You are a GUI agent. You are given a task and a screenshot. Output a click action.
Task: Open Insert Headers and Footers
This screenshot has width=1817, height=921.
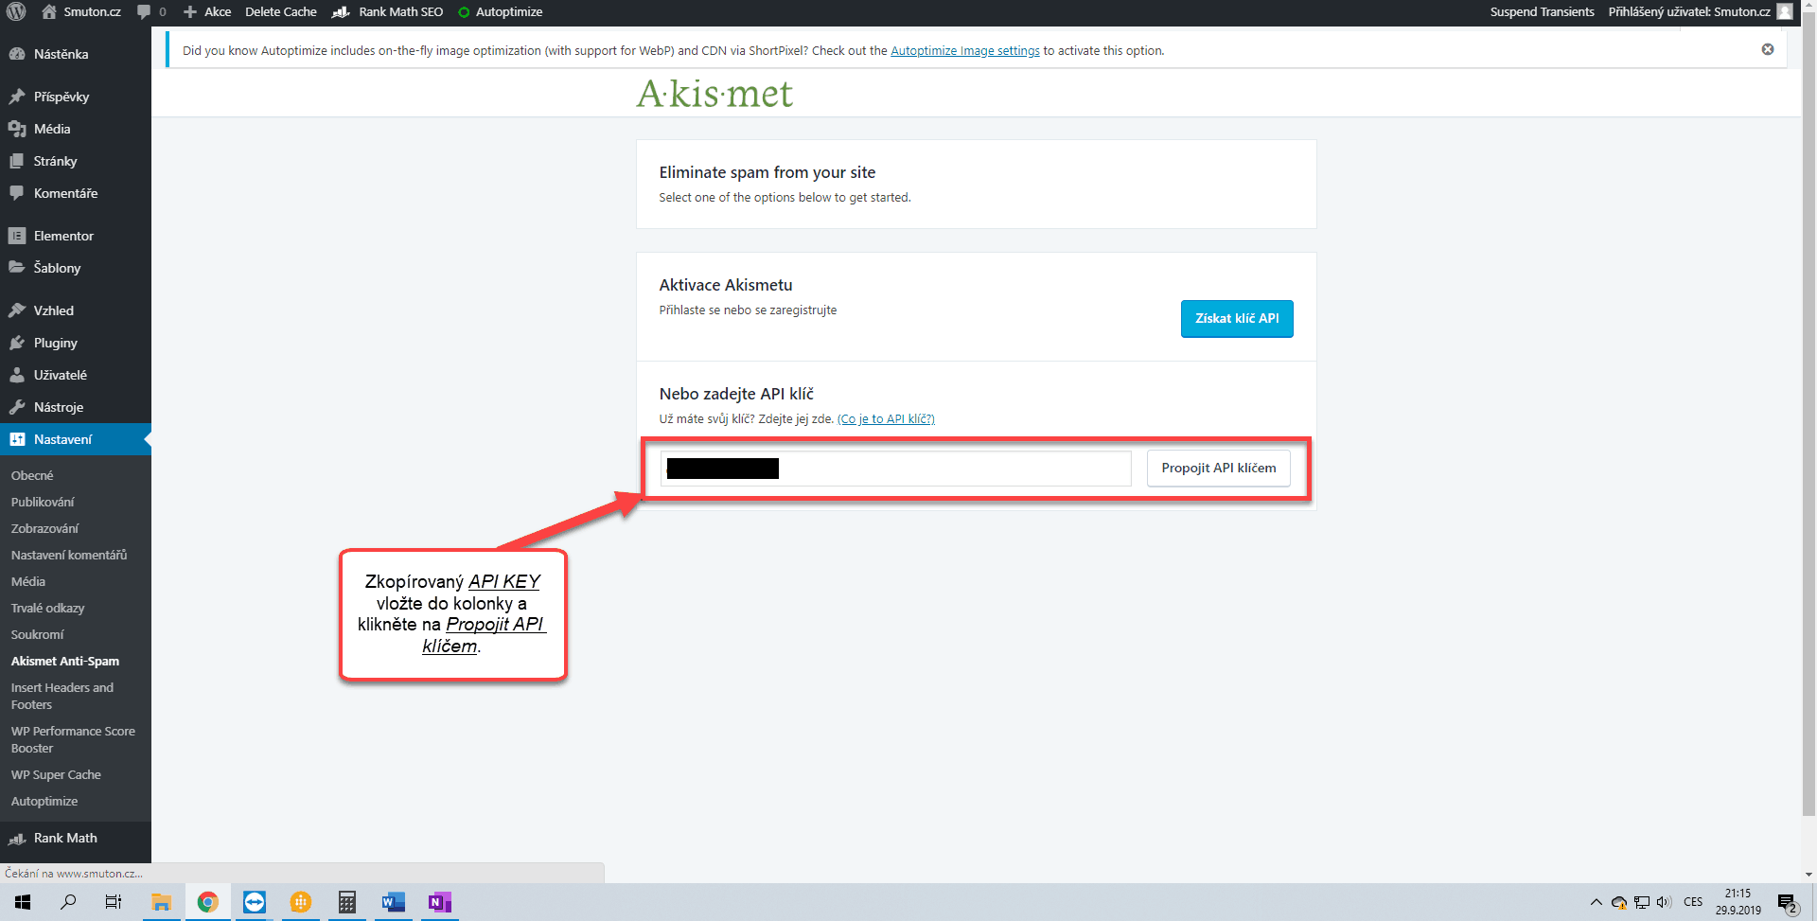click(x=62, y=696)
